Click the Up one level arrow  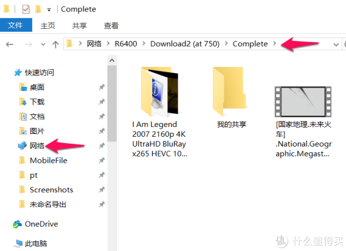pos(55,44)
